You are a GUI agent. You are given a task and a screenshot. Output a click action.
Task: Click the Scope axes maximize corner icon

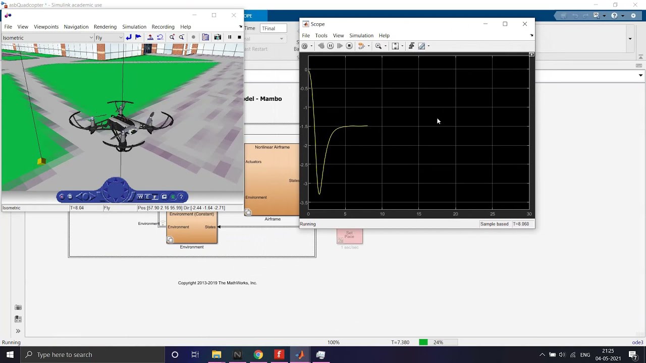(531, 54)
